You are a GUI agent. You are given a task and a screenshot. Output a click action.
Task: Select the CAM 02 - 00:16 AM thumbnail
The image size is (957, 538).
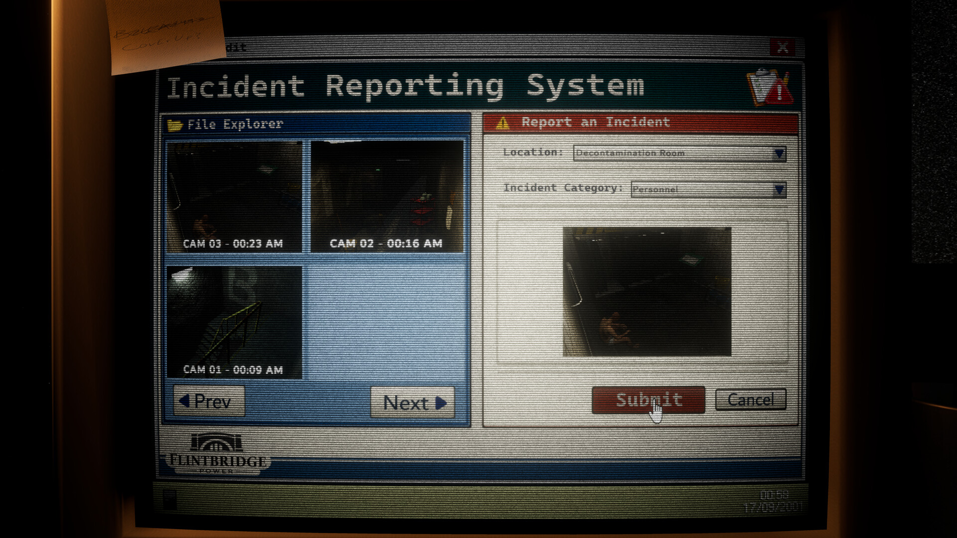click(387, 197)
